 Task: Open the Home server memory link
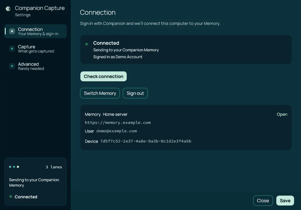point(282,114)
